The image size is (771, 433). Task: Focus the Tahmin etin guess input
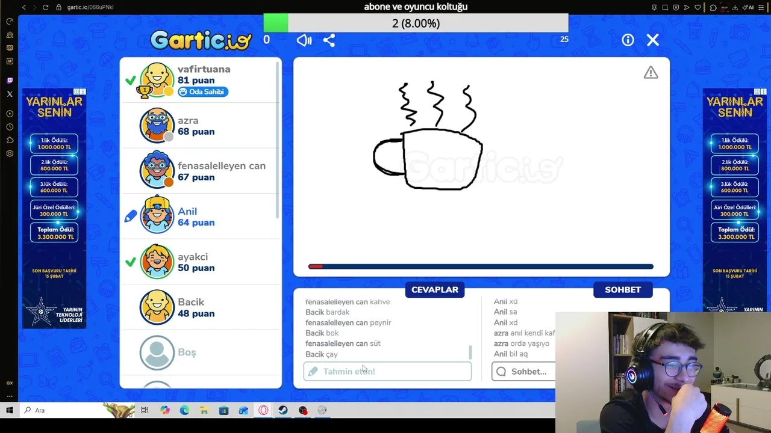pyautogui.click(x=387, y=371)
